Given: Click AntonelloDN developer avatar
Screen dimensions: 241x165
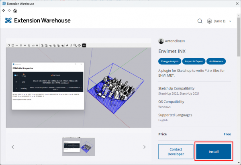Looking at the screenshot, I should [x=161, y=41].
